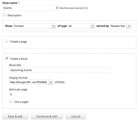Click the Save & exit button
This screenshot has width=139, height=121.
coord(15,116)
